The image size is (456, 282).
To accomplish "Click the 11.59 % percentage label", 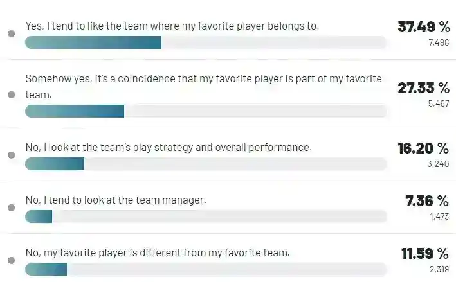I will click(424, 254).
